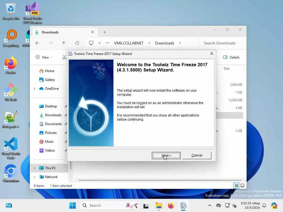Expand the Network tree node

tap(35, 177)
